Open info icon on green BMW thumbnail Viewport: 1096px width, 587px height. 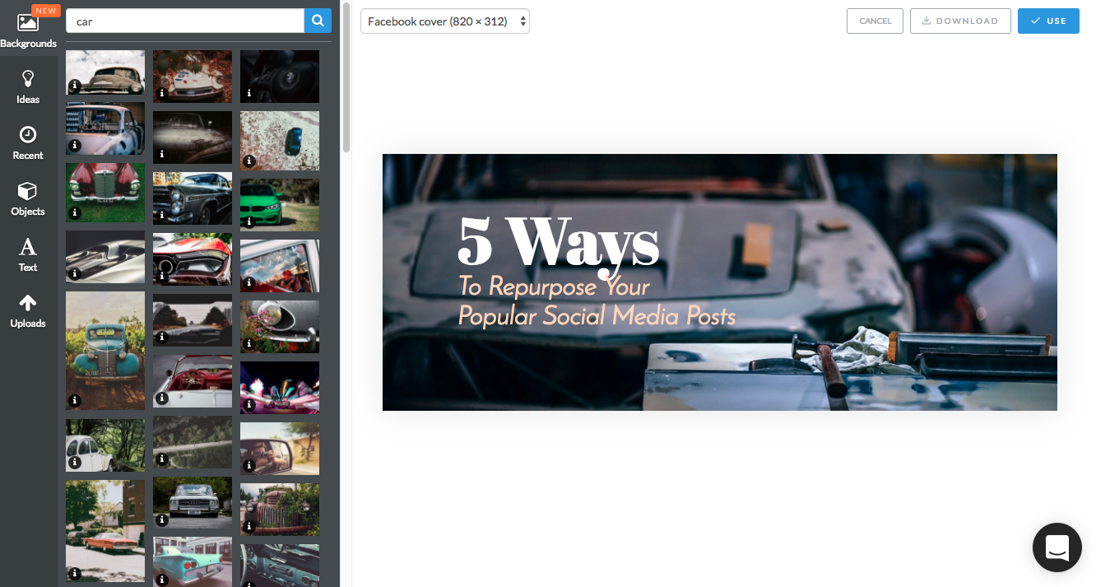coord(249,222)
